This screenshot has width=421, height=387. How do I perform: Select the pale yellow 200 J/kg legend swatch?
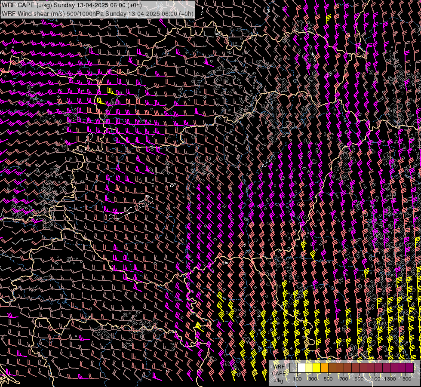click(x=309, y=368)
